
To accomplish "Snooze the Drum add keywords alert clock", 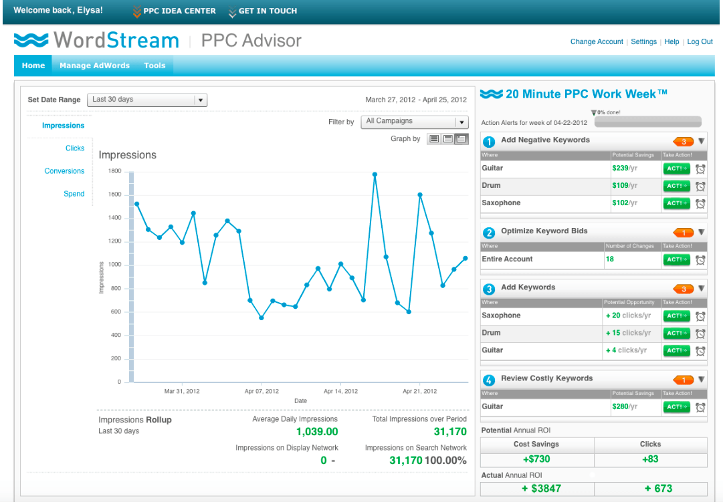I will 700,334.
